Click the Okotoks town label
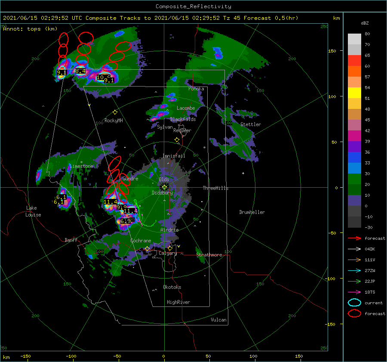This screenshot has height=362, width=387. pyautogui.click(x=172, y=287)
